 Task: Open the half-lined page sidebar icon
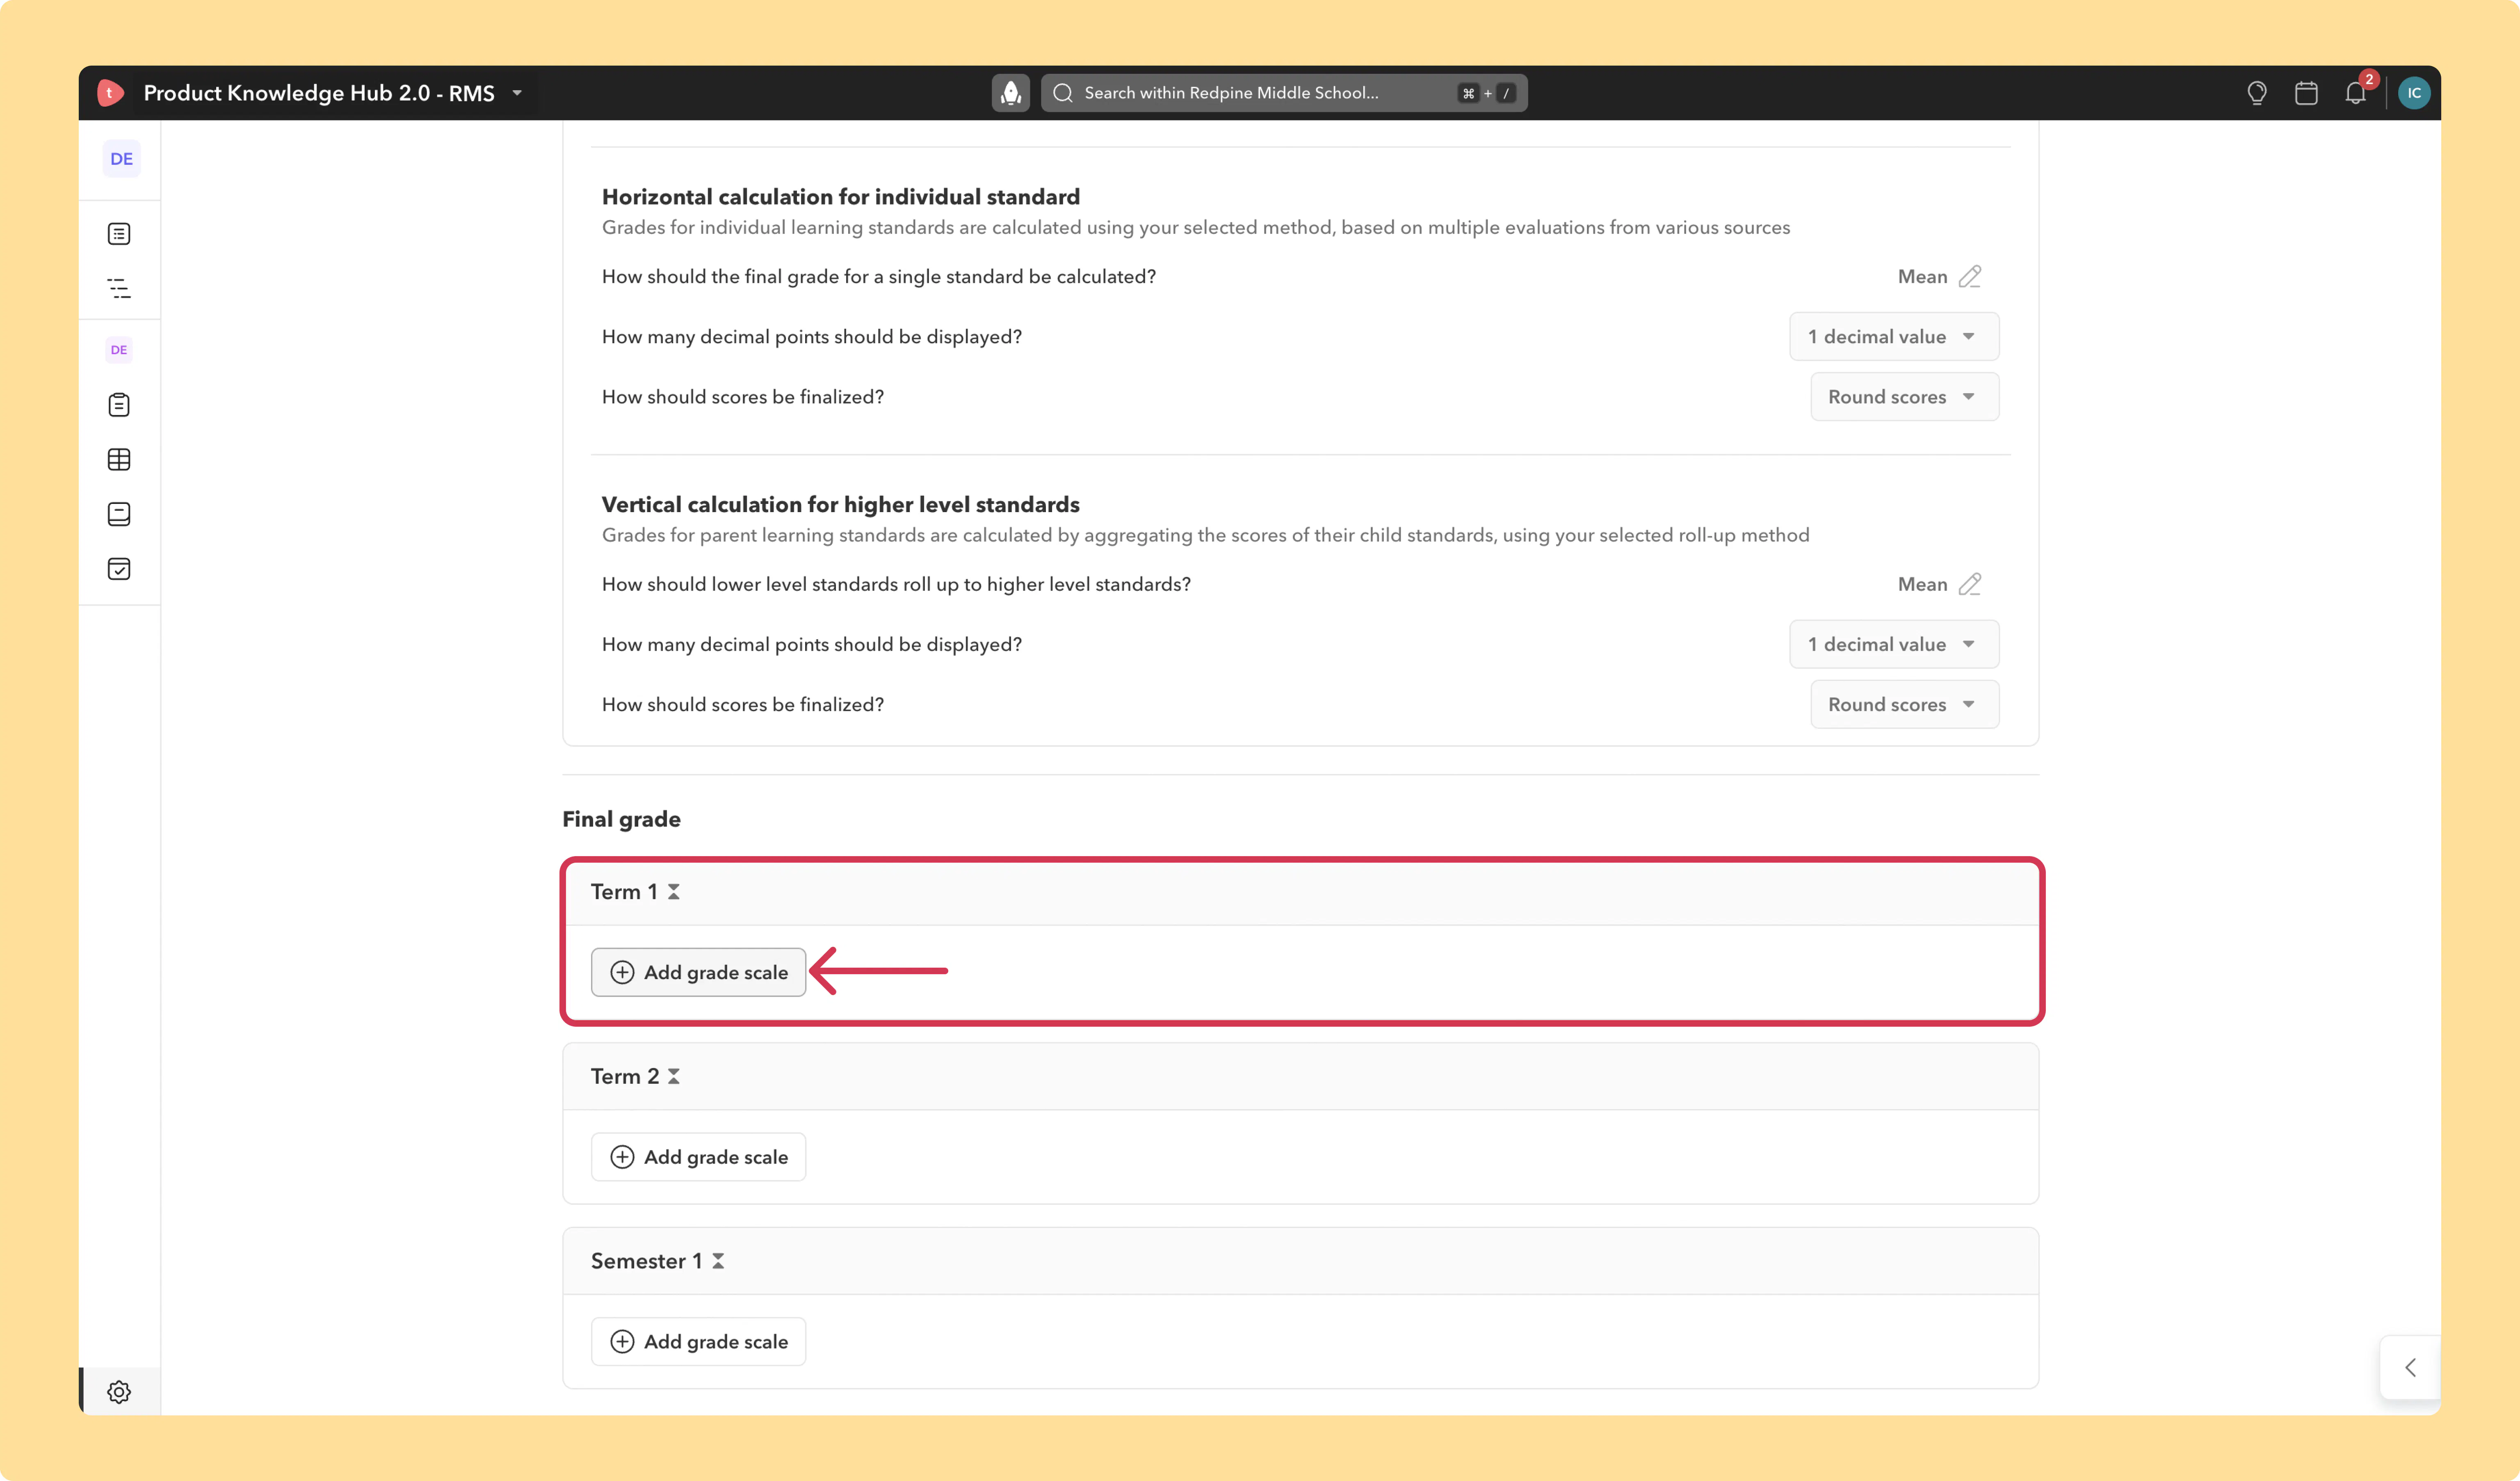tap(119, 514)
